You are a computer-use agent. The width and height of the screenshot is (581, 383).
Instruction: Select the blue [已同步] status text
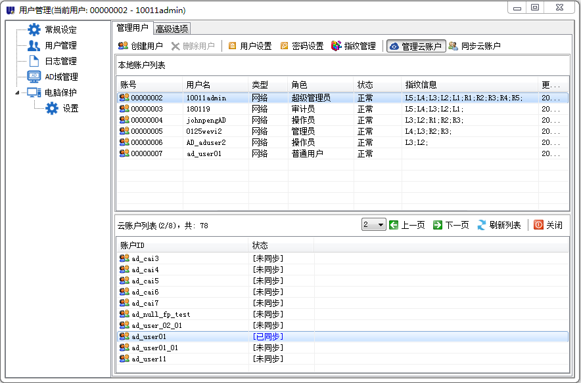[268, 336]
